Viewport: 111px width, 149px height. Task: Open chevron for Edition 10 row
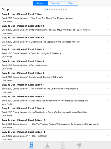(x=108, y=124)
